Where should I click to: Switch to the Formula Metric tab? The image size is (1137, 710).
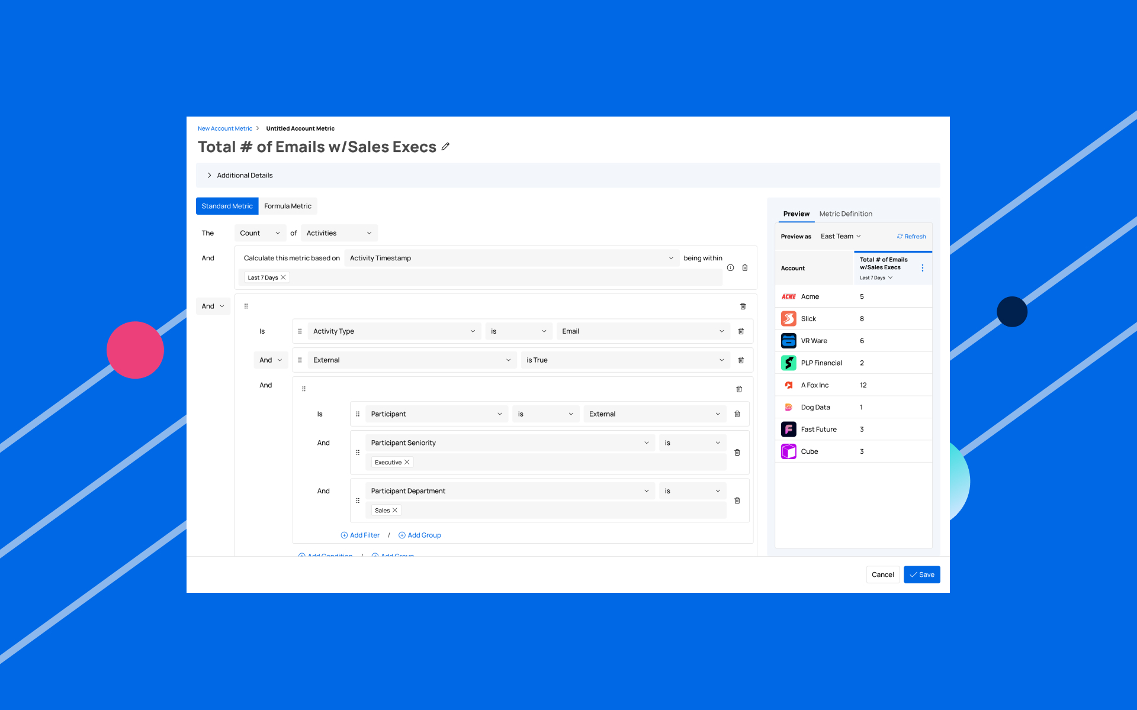pyautogui.click(x=287, y=206)
